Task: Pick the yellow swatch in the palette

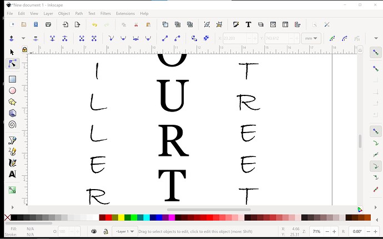Action: coord(121,218)
